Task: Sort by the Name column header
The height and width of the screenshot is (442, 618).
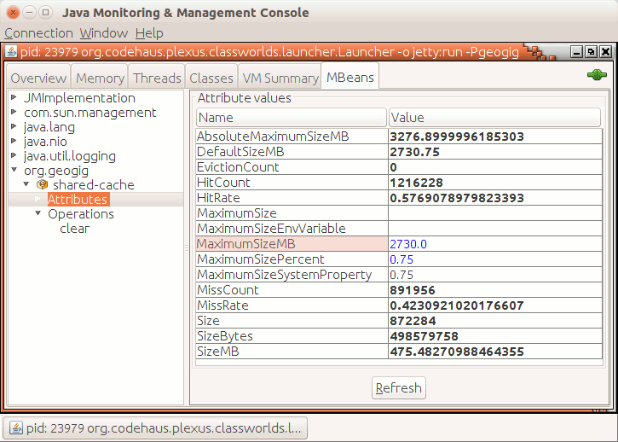Action: coord(292,117)
